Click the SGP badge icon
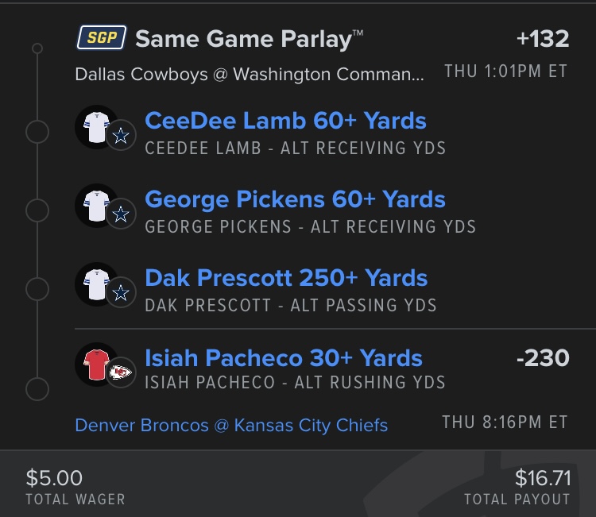Image resolution: width=596 pixels, height=517 pixels. coord(102,37)
